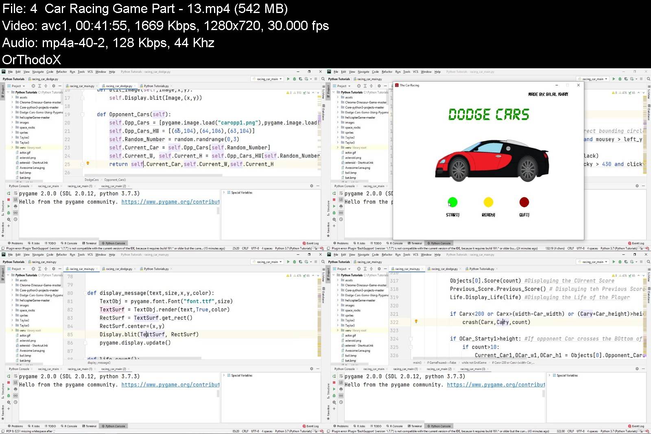Open Project panel gear settings in top-left frame
This screenshot has height=434, width=651.
pos(53,86)
